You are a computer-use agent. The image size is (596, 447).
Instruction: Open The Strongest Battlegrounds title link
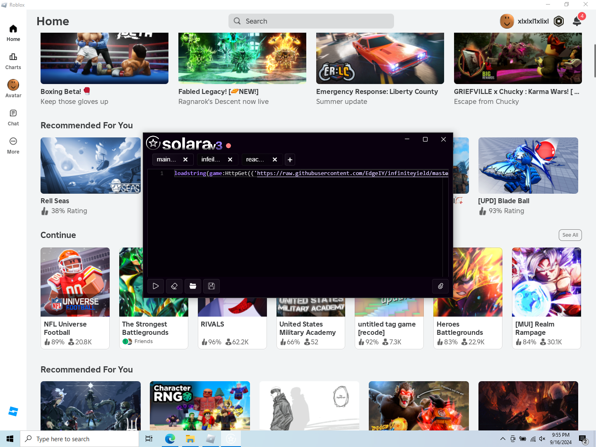145,328
